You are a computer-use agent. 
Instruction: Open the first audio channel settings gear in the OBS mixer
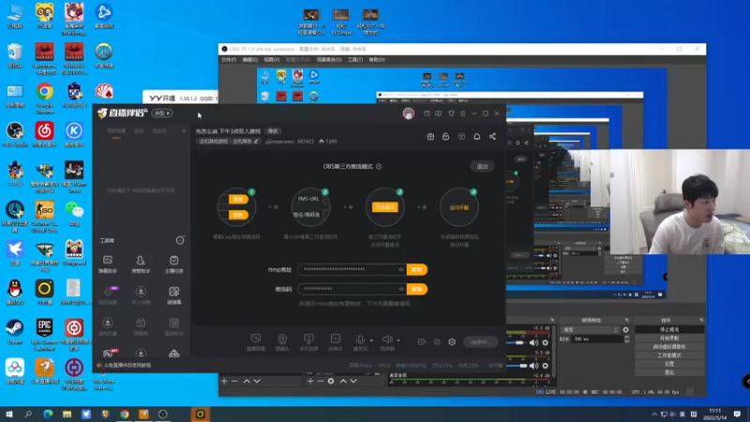pos(546,342)
